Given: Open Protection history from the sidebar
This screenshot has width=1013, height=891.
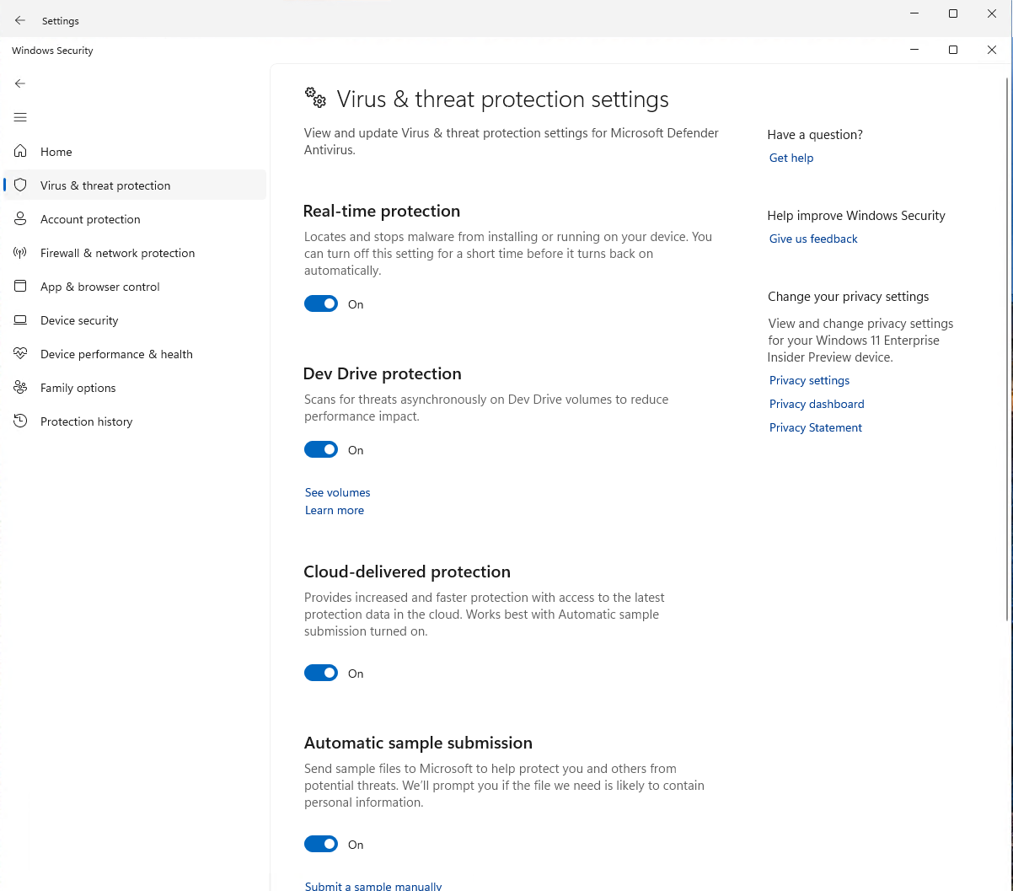Looking at the screenshot, I should (x=86, y=421).
